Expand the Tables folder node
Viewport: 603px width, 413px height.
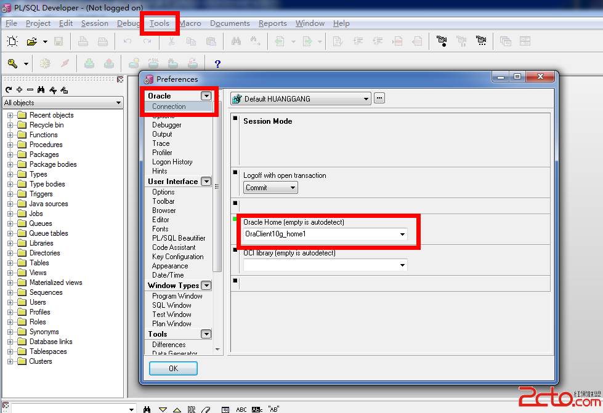[x=10, y=263]
